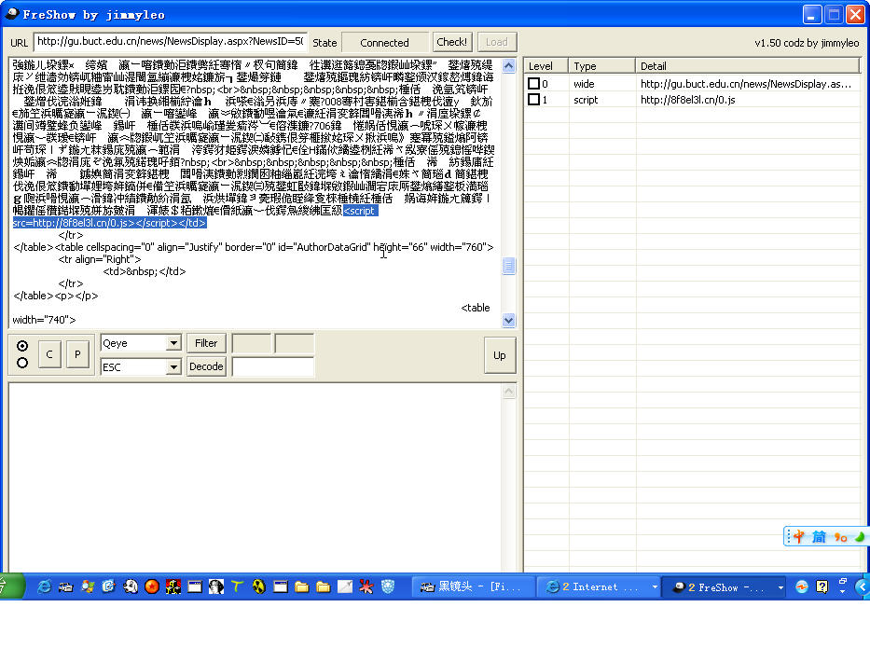Click the yellow-green T quick launch icon
The image size is (870, 662).
pos(238,586)
